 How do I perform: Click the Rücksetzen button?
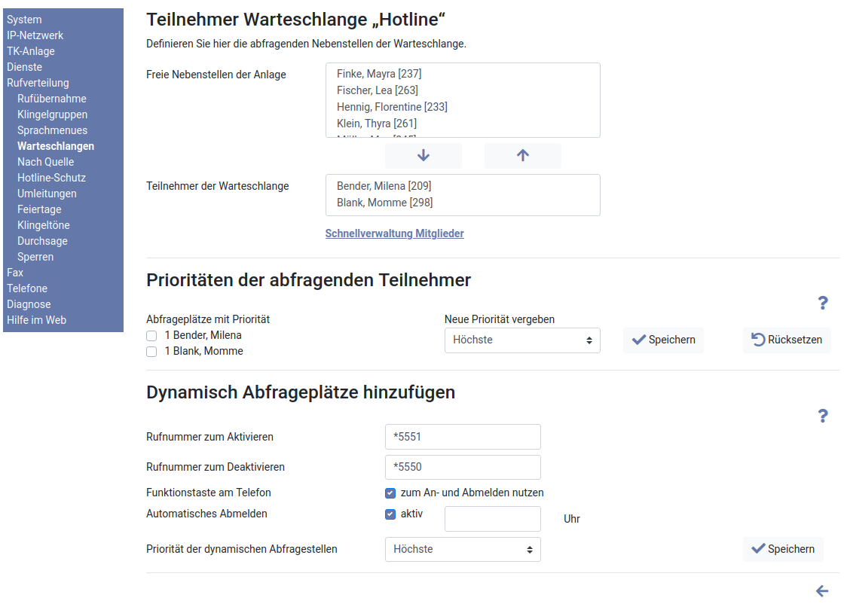[787, 340]
